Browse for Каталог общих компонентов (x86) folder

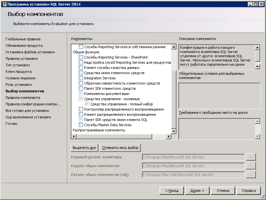pyautogui.click(x=251, y=175)
